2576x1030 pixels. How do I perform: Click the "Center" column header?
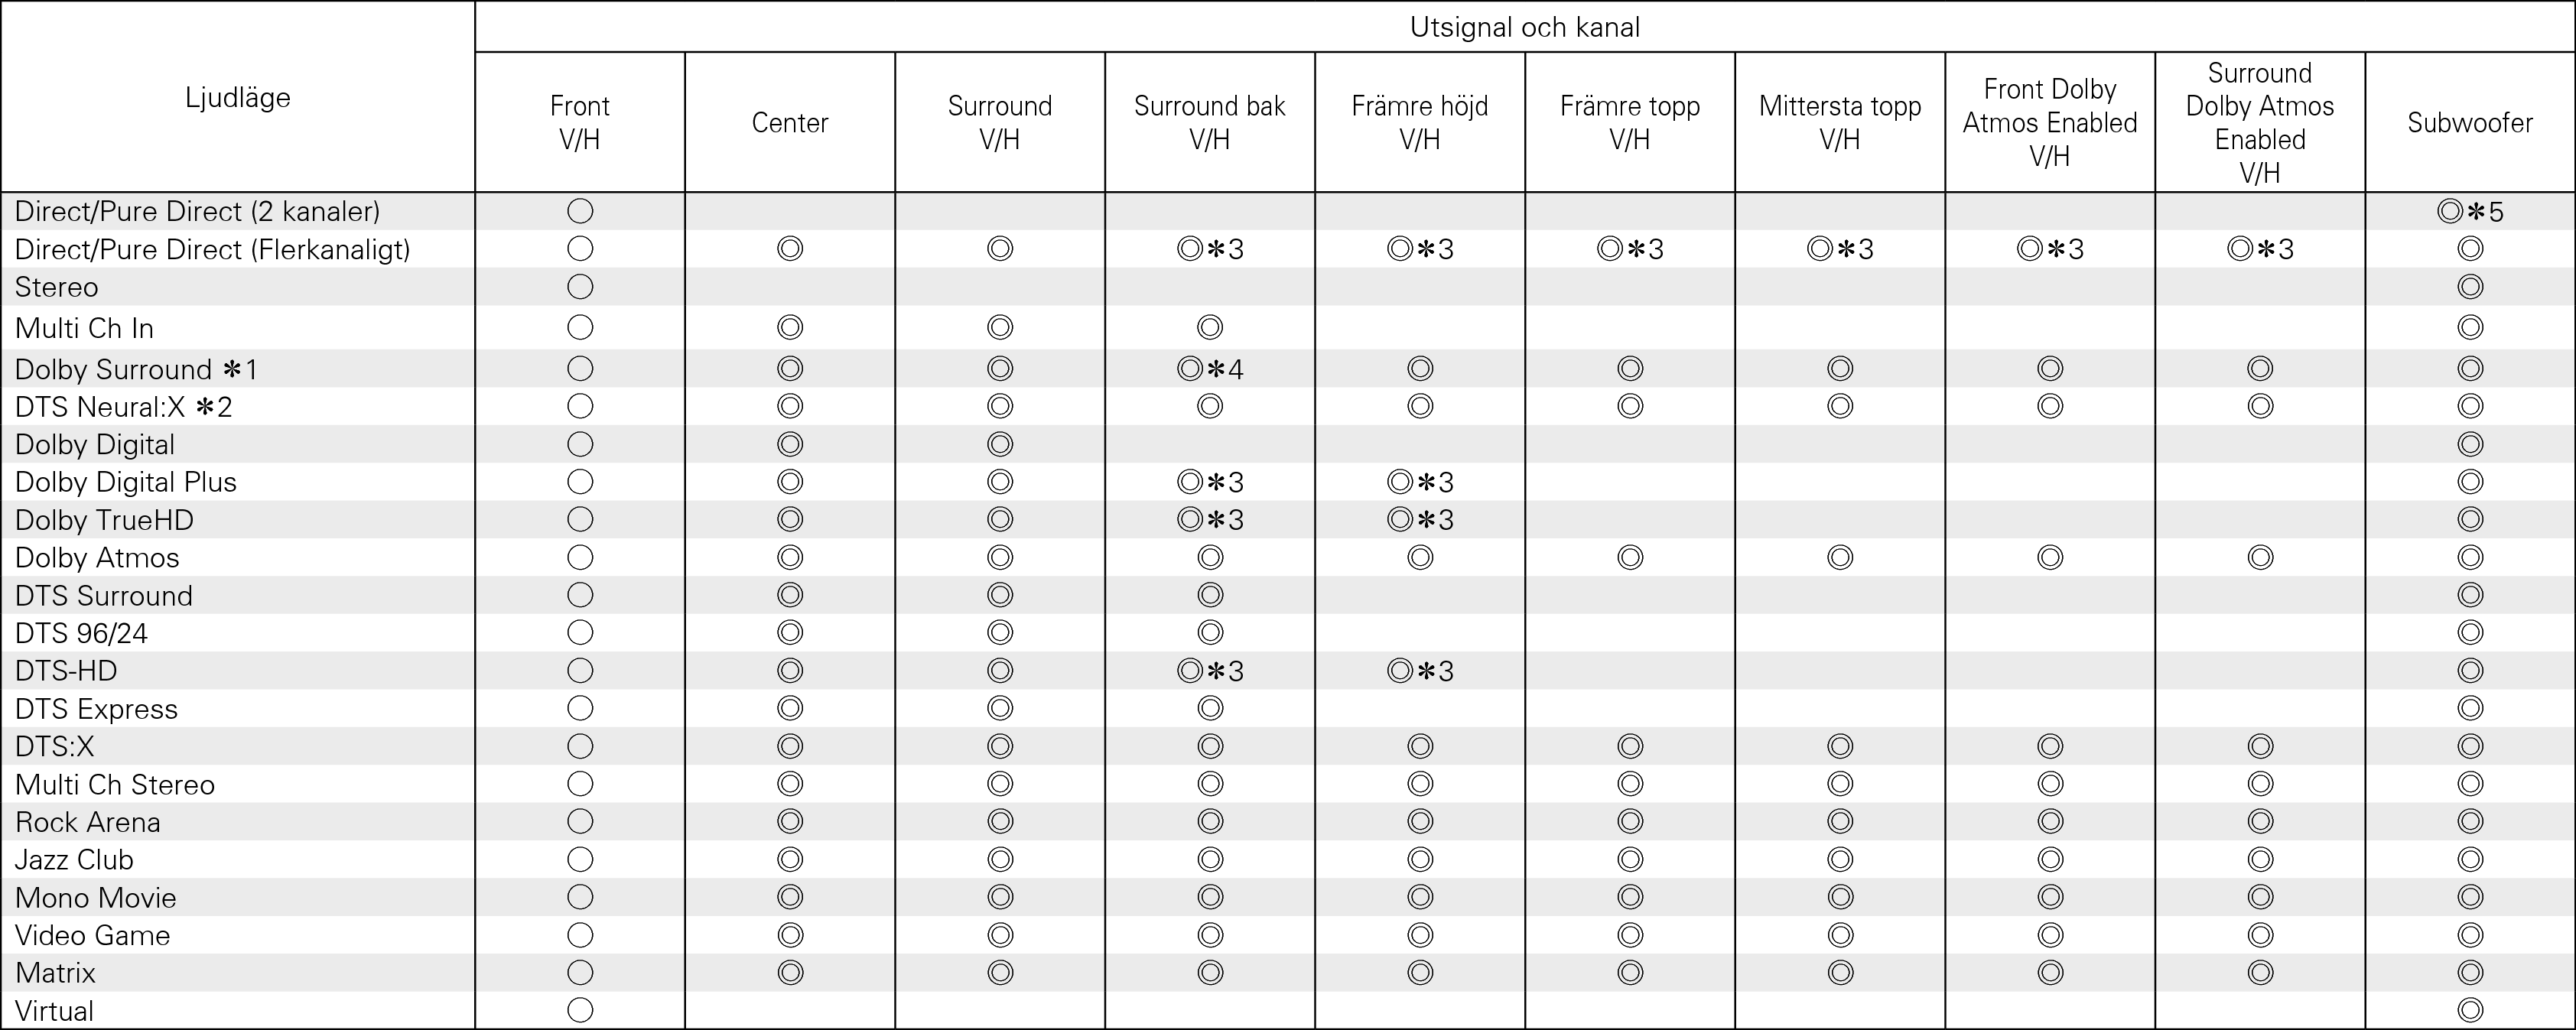click(790, 122)
